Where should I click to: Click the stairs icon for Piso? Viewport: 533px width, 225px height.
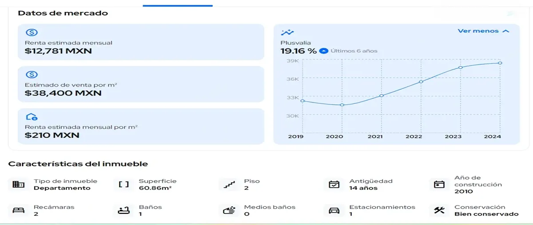[x=229, y=184]
